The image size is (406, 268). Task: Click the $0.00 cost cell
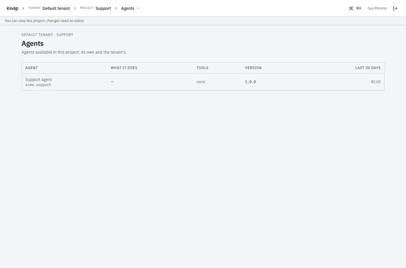click(x=376, y=82)
